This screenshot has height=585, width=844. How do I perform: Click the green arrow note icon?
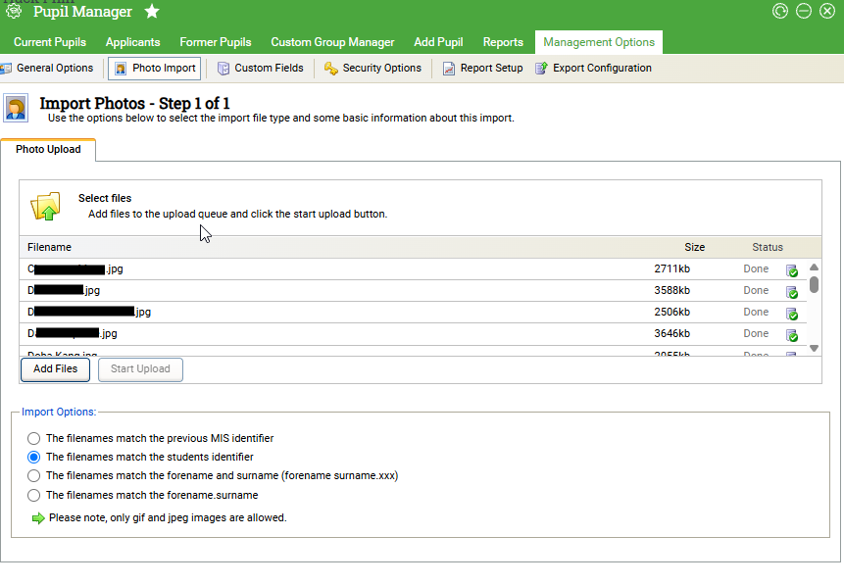pos(38,518)
